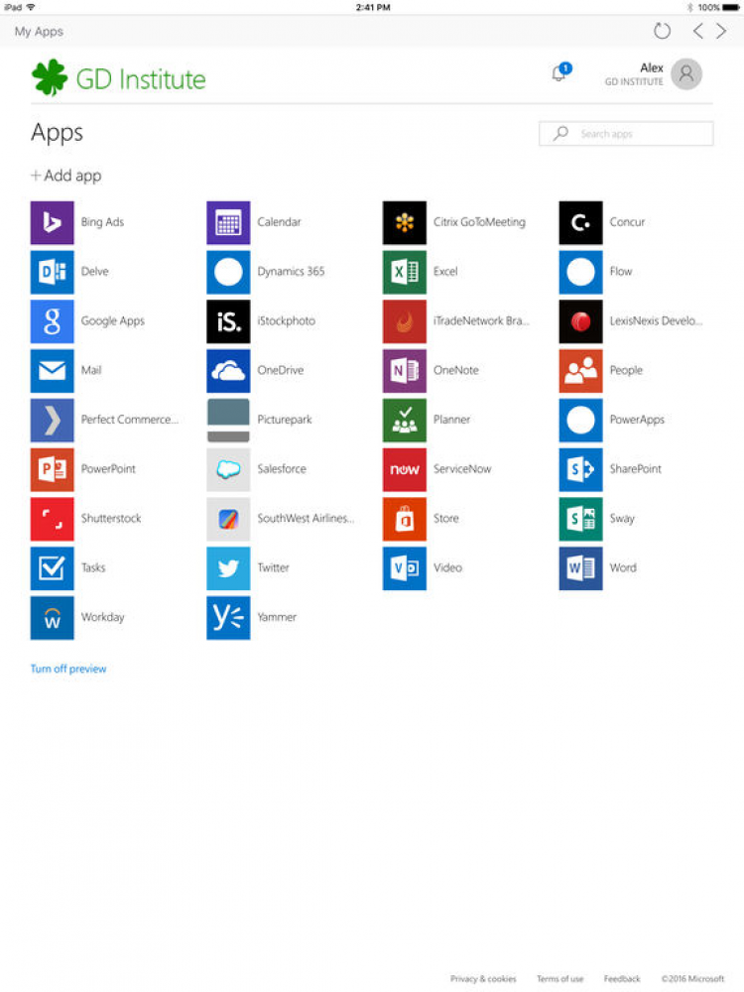Launch the SharePoint app icon
Image resolution: width=744 pixels, height=992 pixels.
pos(580,469)
